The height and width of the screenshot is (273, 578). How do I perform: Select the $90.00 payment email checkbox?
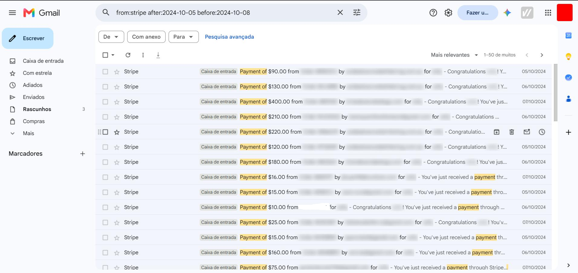tap(105, 71)
